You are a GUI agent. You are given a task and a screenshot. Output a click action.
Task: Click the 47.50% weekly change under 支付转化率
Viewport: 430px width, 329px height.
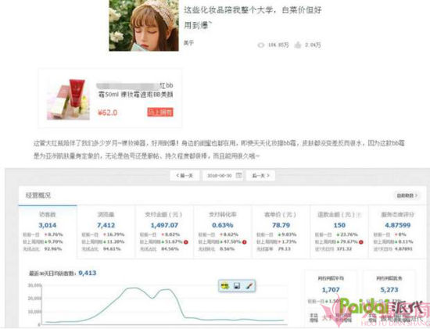pos(232,241)
